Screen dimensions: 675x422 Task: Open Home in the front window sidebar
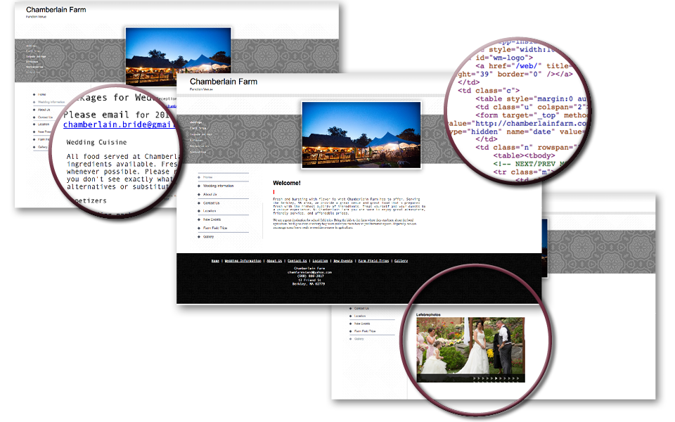click(x=208, y=177)
